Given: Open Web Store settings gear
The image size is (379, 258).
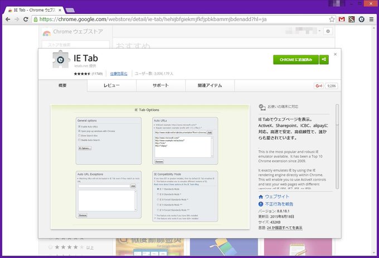Looking at the screenshot, I should (328, 31).
